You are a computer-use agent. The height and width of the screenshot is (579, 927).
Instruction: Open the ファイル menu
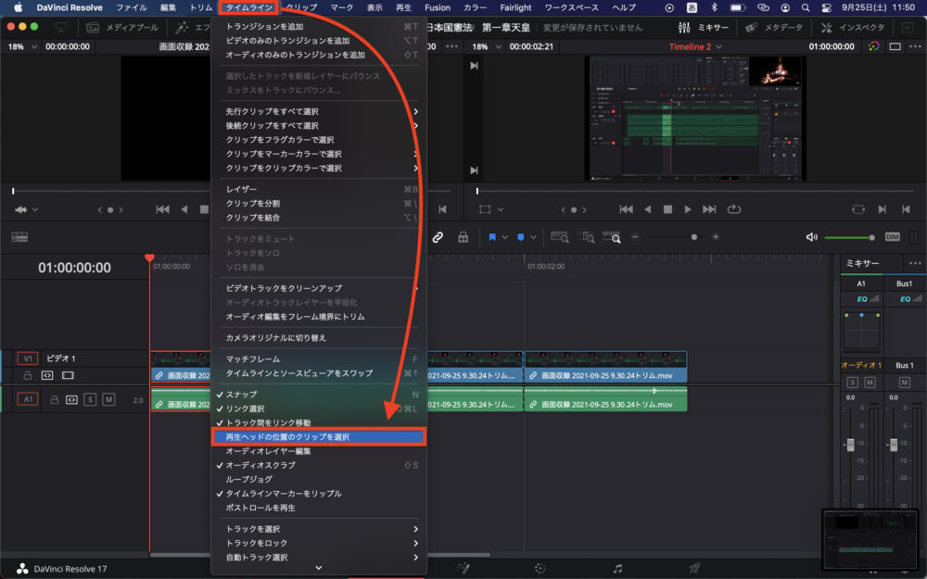click(132, 7)
